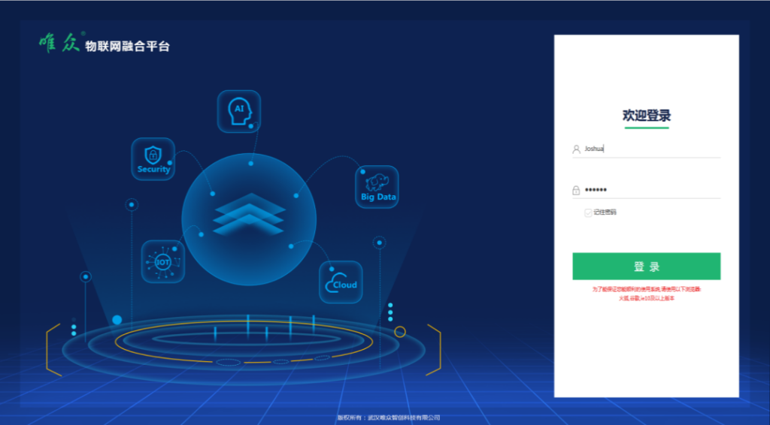Click the Cloud icon tile
The width and height of the screenshot is (770, 425).
tap(341, 282)
